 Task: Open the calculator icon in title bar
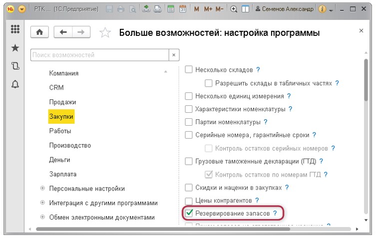click(x=171, y=9)
